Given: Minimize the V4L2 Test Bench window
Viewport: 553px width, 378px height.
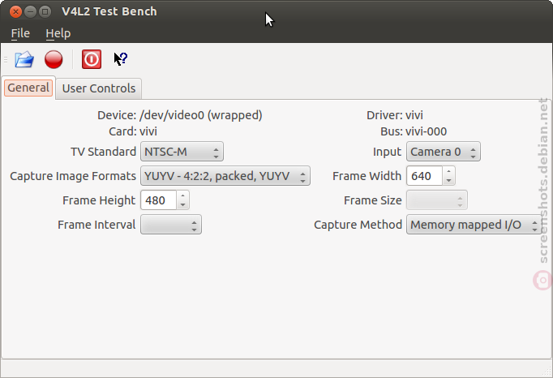Looking at the screenshot, I should [30, 11].
